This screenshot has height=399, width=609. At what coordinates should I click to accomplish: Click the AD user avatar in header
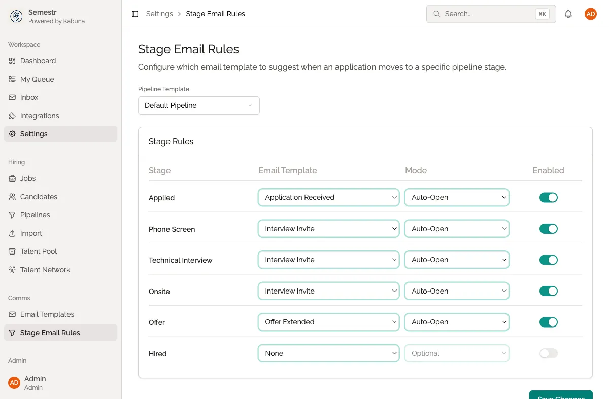pos(590,14)
